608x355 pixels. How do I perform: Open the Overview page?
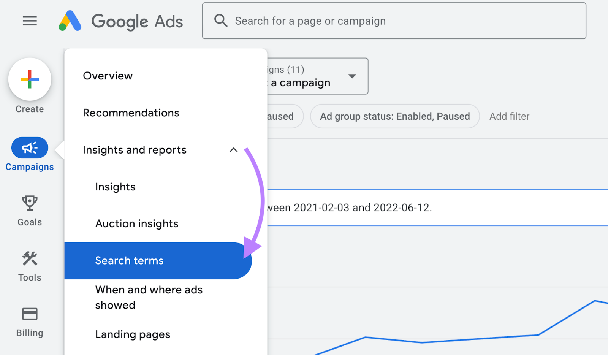108,76
